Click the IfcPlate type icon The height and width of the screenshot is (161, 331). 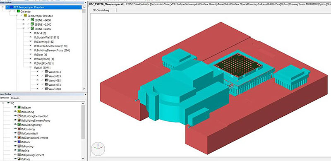pyautogui.click(x=19, y=159)
